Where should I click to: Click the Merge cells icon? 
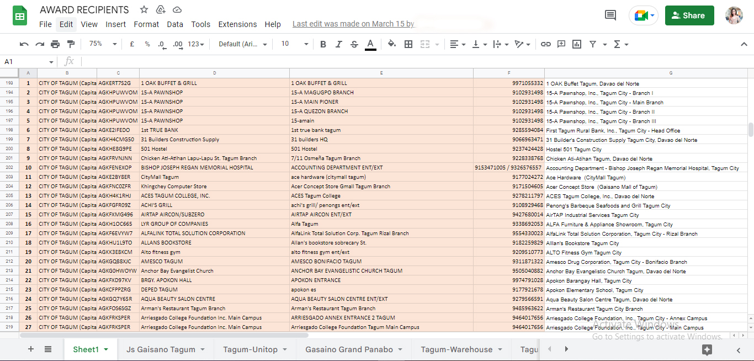point(424,44)
